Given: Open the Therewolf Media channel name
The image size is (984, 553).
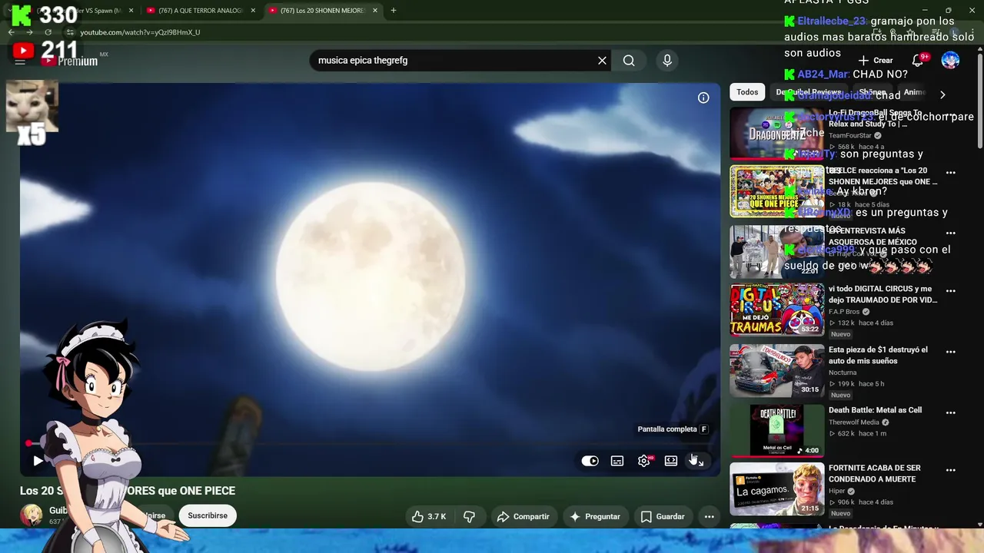Looking at the screenshot, I should [x=854, y=422].
